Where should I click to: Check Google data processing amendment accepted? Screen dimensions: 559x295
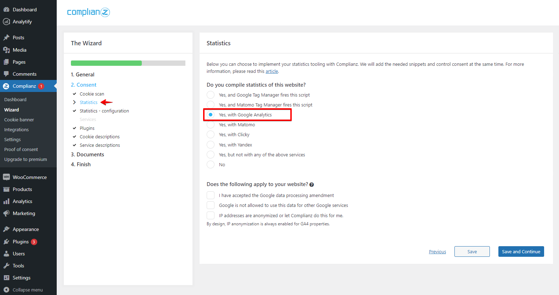[211, 195]
